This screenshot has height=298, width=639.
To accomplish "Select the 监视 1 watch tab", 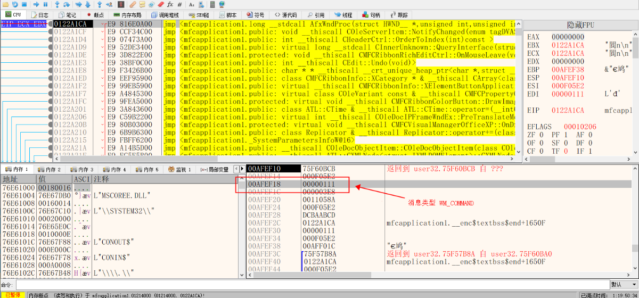I will pos(179,169).
